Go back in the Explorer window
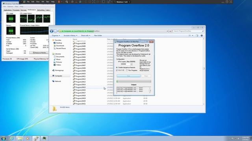Image resolution: width=252 pixels, height=141 pixels. pyautogui.click(x=52, y=31)
